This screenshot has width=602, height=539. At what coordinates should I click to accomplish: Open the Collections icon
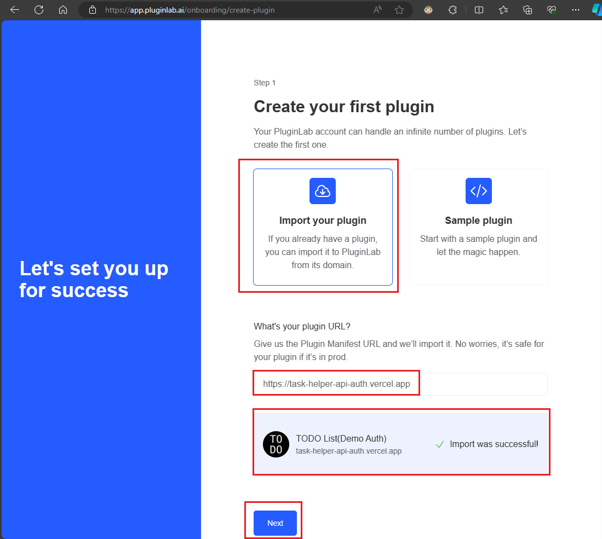[x=527, y=9]
